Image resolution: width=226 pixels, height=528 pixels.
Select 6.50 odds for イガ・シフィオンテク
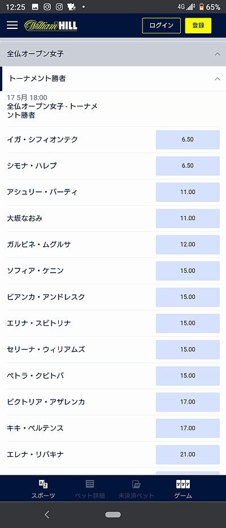coord(188,139)
